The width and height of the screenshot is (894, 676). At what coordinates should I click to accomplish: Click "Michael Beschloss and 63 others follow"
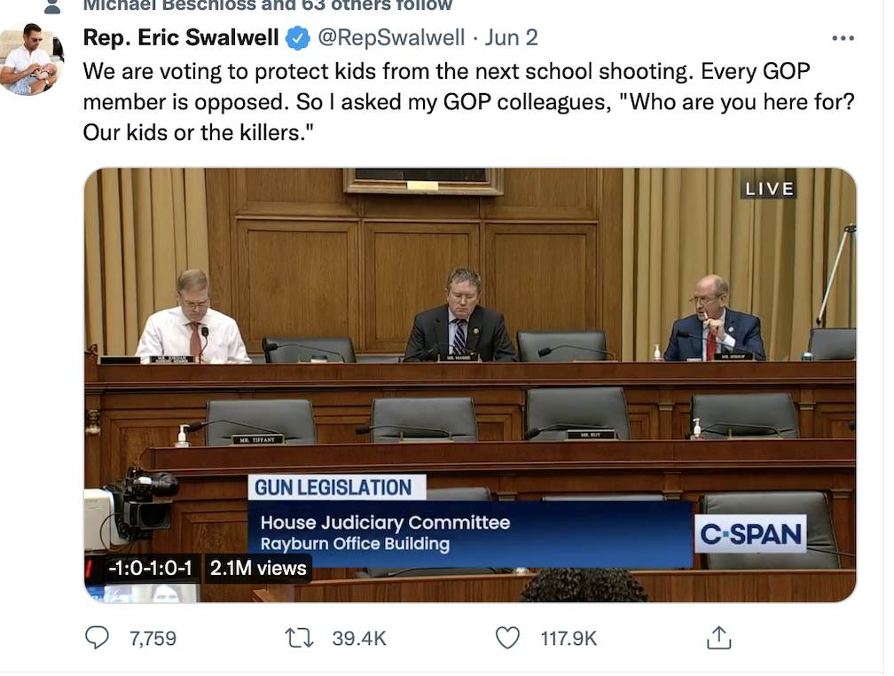(x=267, y=5)
